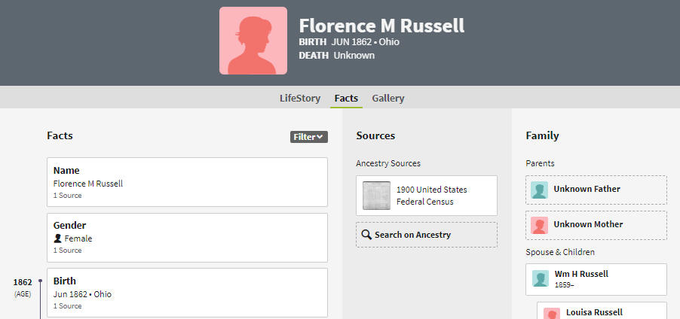
Task: Add the Unknown Mother parent
Action: 596,225
